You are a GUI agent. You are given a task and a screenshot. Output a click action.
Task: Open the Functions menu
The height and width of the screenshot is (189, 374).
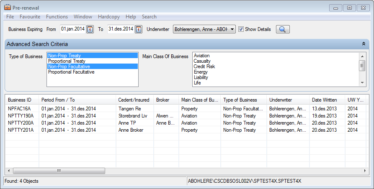(57, 17)
